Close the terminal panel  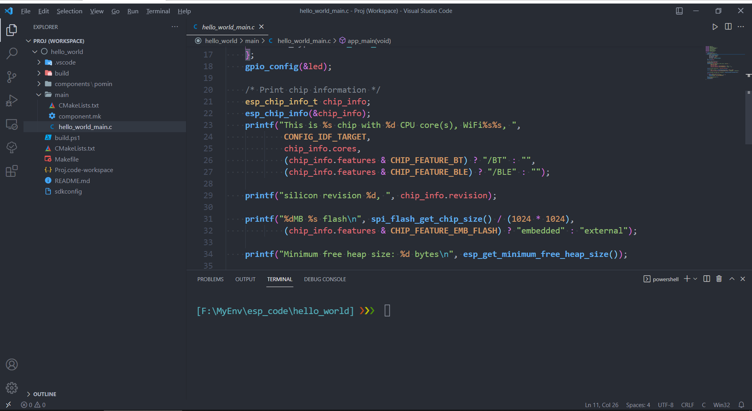743,279
